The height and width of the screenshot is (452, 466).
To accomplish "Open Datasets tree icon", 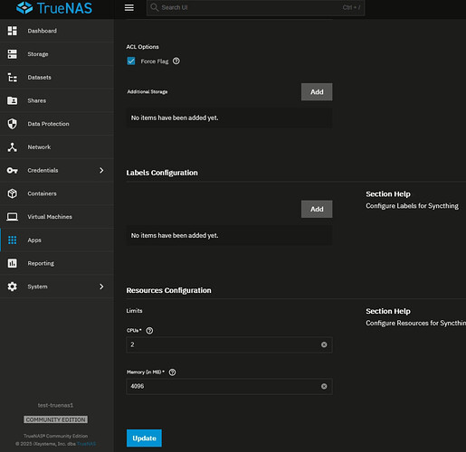I will 13,78.
